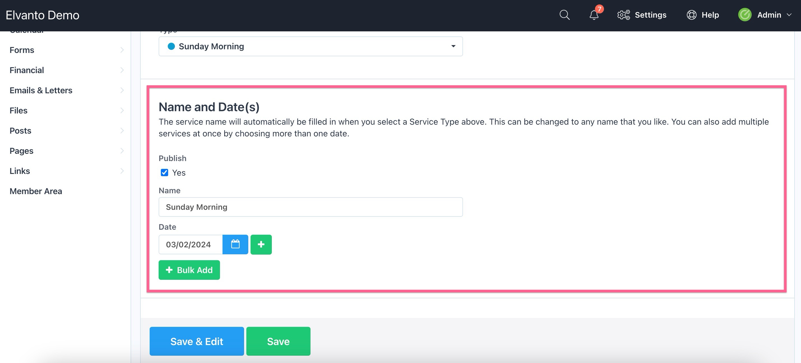Click the green Save button
Screen dimensions: 801x363
pos(278,341)
